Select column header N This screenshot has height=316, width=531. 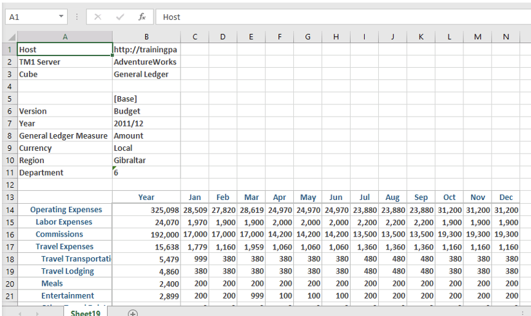pos(506,37)
